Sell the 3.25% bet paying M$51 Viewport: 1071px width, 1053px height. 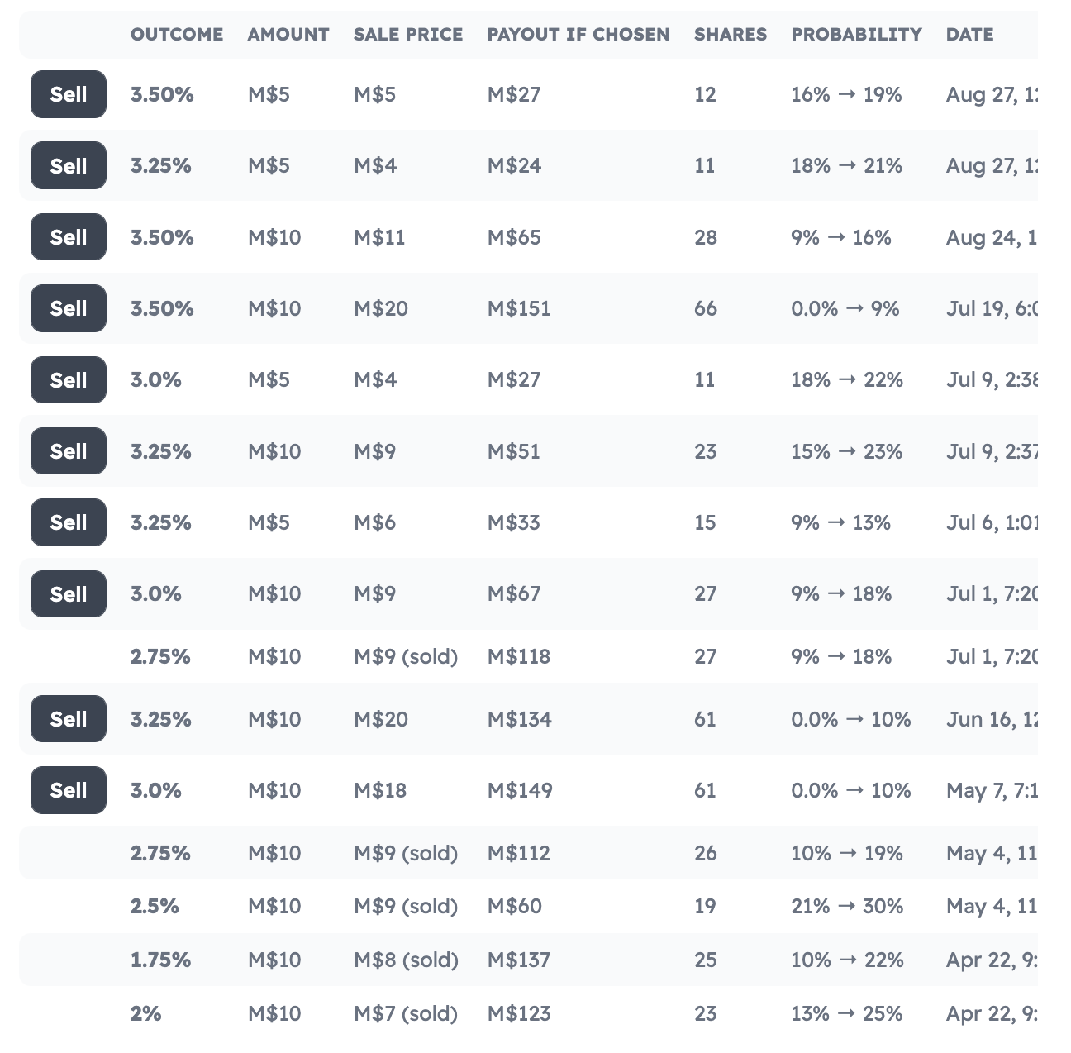pos(69,451)
